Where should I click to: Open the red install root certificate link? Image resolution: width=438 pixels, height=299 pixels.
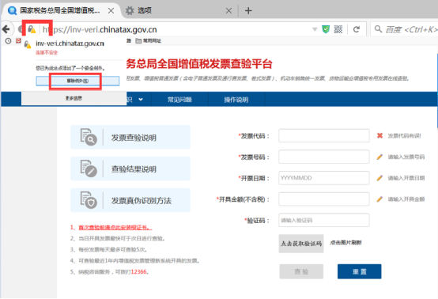pyautogui.click(x=115, y=228)
